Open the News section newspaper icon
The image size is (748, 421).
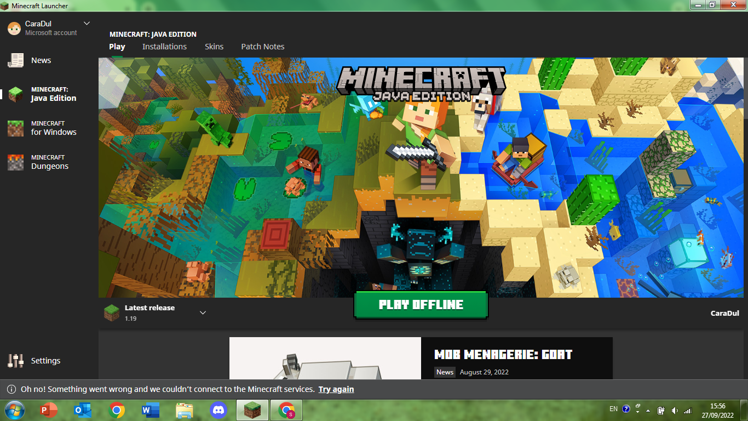click(15, 60)
